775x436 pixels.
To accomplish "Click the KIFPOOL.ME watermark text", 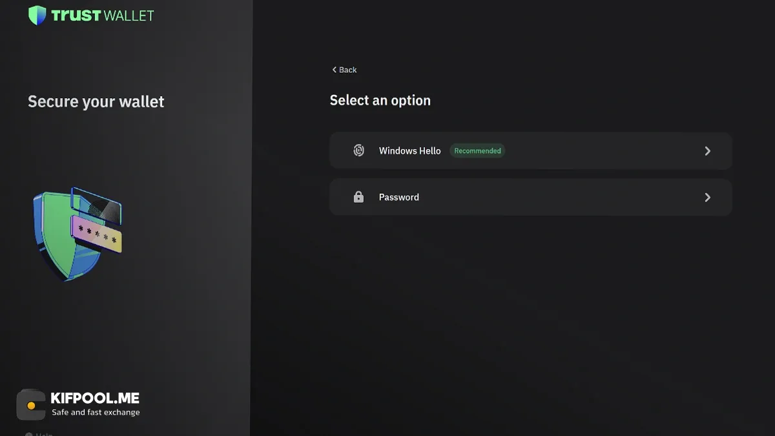I will (95, 398).
